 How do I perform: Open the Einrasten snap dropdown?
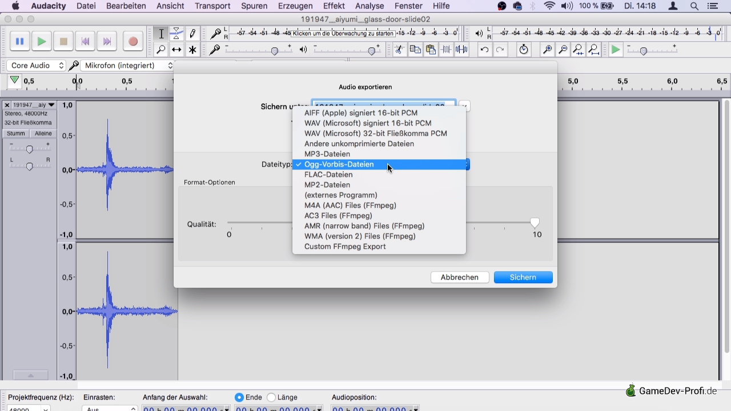(110, 408)
